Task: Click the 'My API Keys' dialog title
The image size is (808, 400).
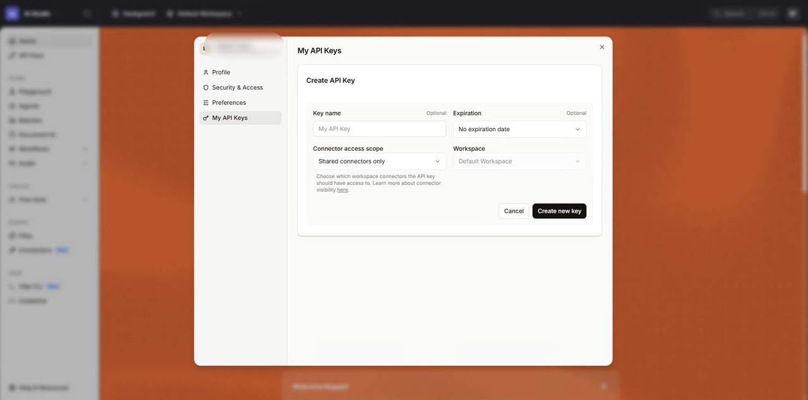Action: [x=319, y=50]
